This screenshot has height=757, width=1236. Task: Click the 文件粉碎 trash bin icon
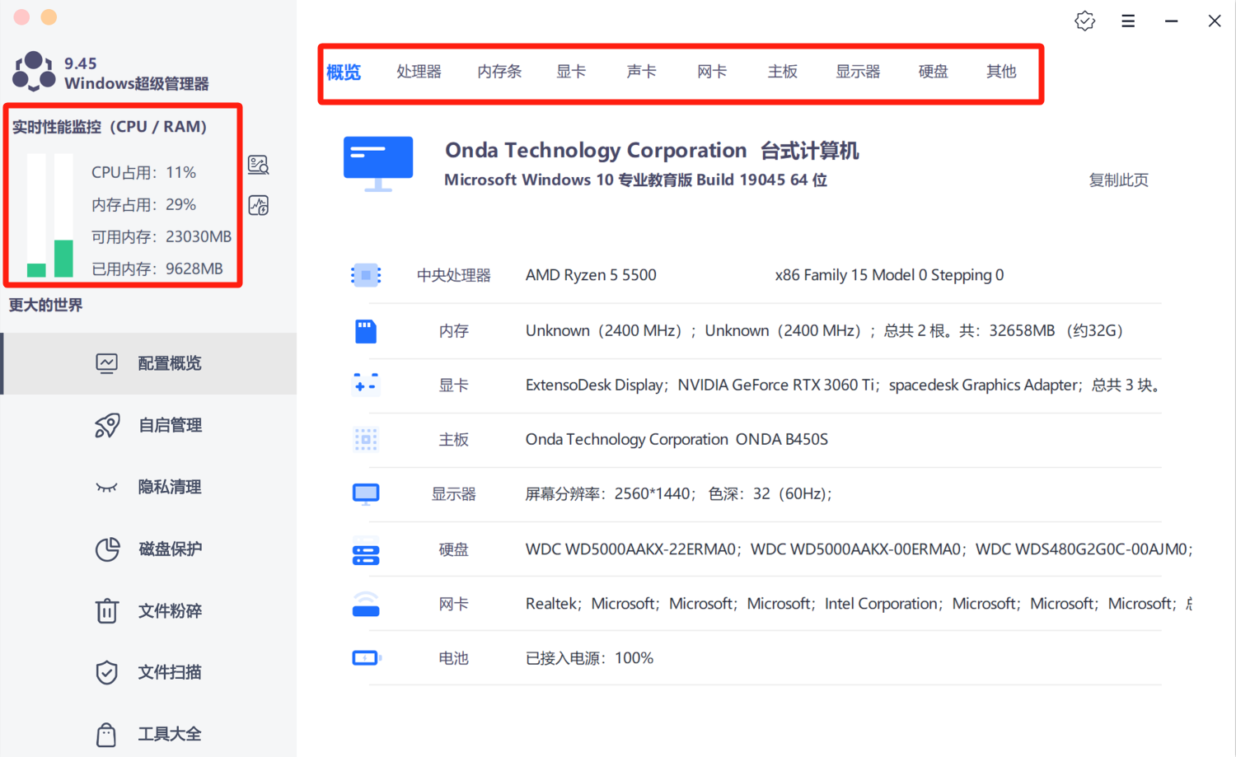coord(106,610)
